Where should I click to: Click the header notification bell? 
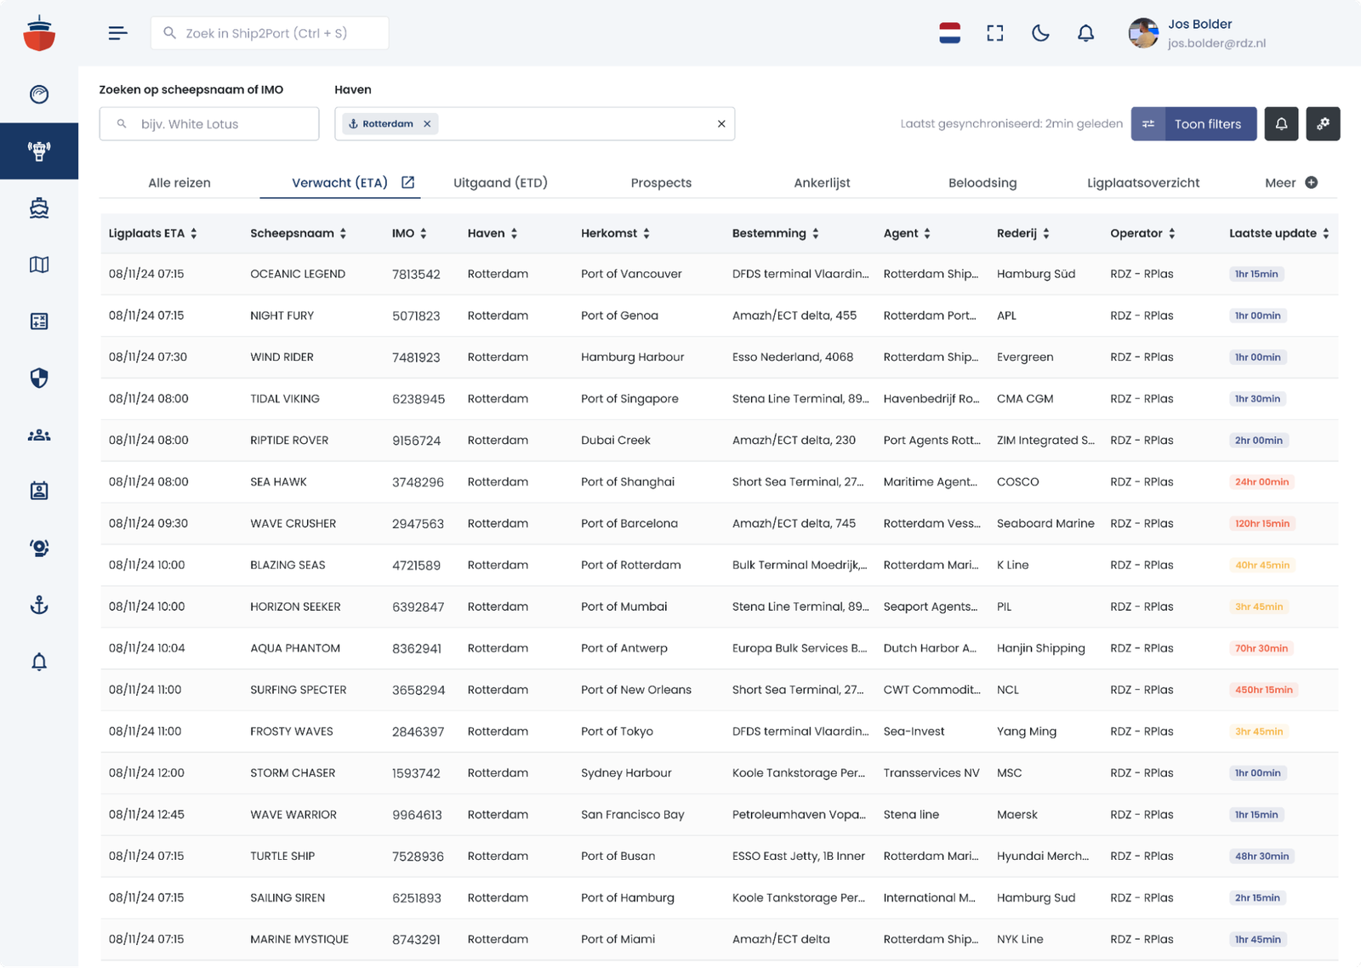coord(1085,33)
